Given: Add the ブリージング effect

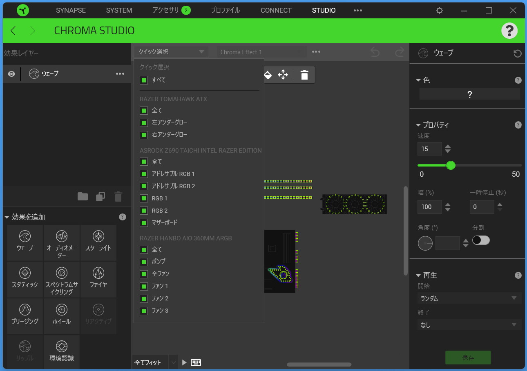Looking at the screenshot, I should pos(25,316).
